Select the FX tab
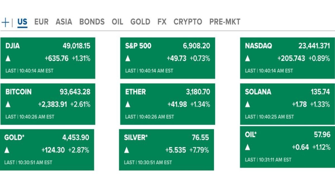This screenshot has width=335, height=188. [x=162, y=22]
